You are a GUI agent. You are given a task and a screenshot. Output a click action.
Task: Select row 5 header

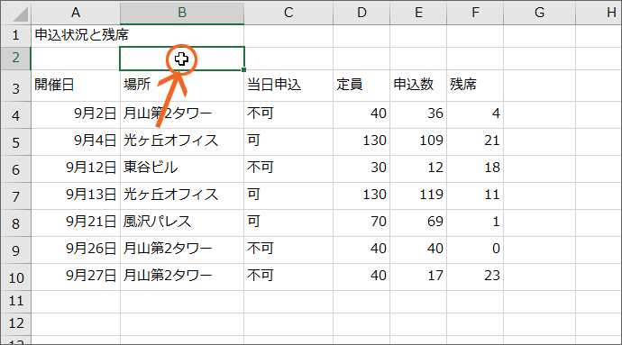pos(16,142)
